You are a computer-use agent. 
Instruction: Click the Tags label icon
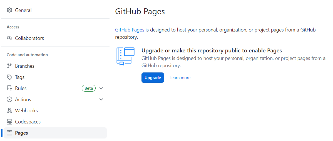click(x=9, y=77)
